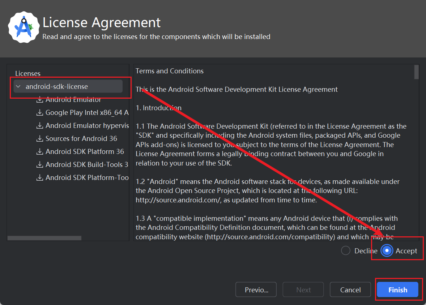This screenshot has height=305, width=426.
Task: Select Android Emulator hypervisor row
Action: [82, 125]
